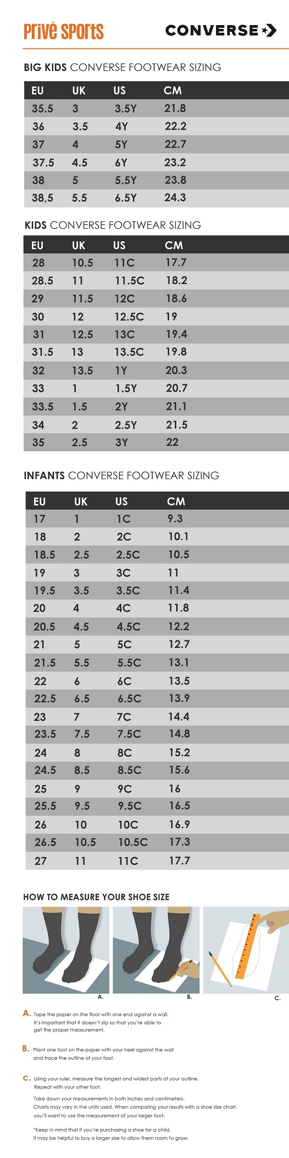Click the CM header of the Infants table

tap(176, 501)
